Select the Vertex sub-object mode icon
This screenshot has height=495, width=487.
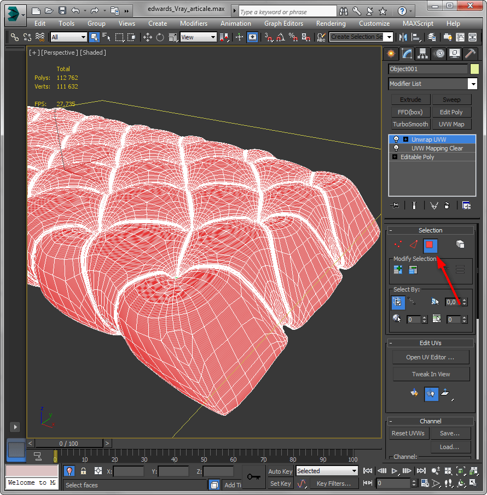point(398,244)
